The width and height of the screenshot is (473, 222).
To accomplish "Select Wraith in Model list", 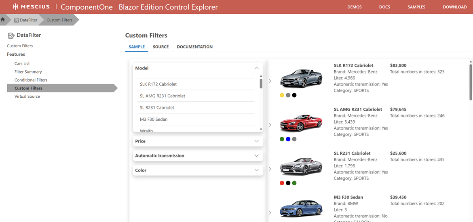I will click(196, 129).
